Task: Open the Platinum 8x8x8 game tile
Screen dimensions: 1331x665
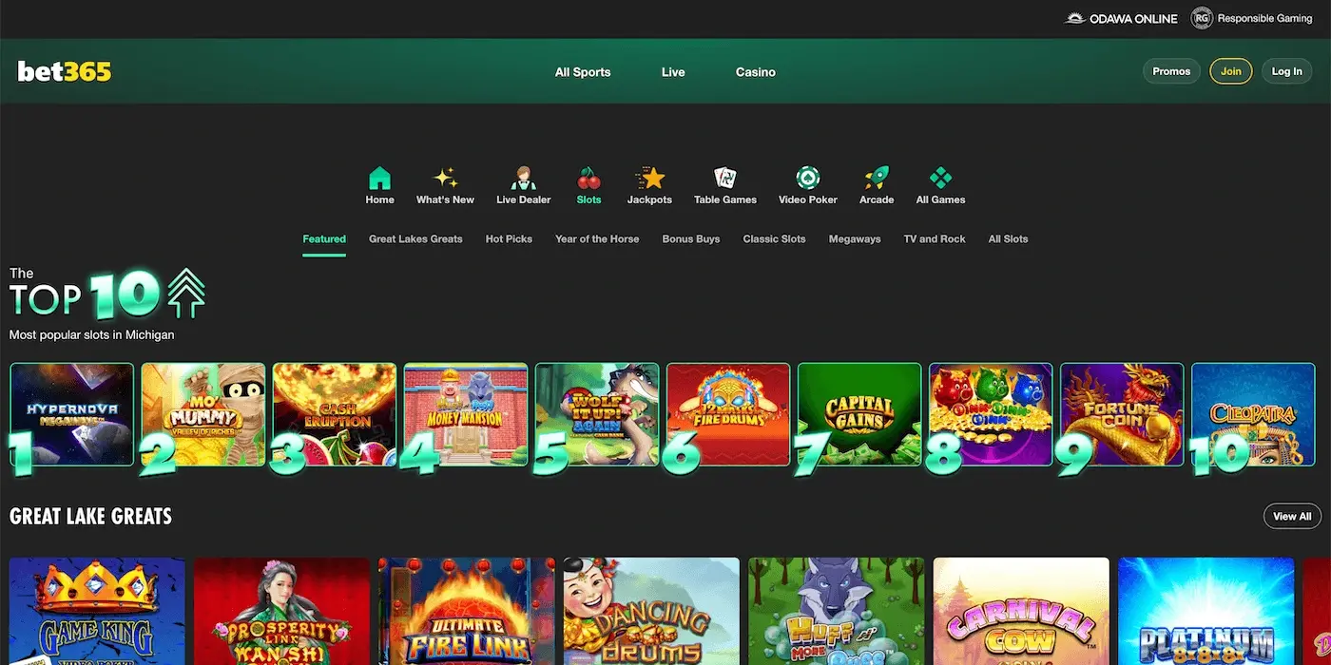Action: pyautogui.click(x=1206, y=611)
